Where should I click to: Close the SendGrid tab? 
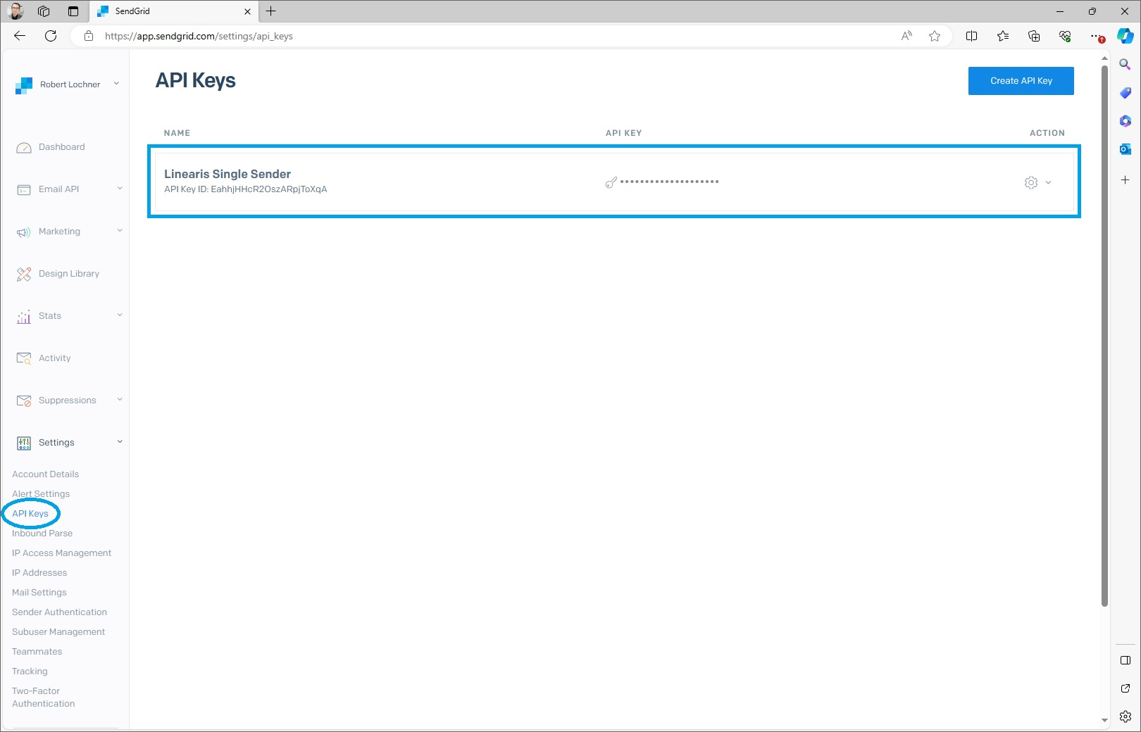(247, 11)
